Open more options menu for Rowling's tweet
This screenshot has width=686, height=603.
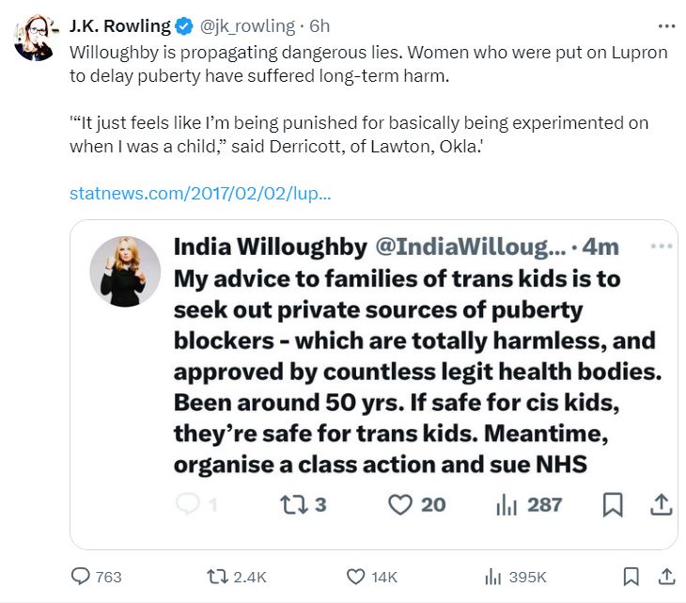pyautogui.click(x=666, y=26)
